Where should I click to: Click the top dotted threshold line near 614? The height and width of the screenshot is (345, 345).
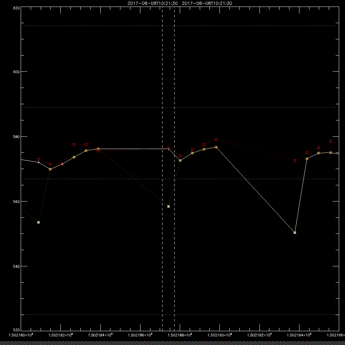[x=180, y=26]
